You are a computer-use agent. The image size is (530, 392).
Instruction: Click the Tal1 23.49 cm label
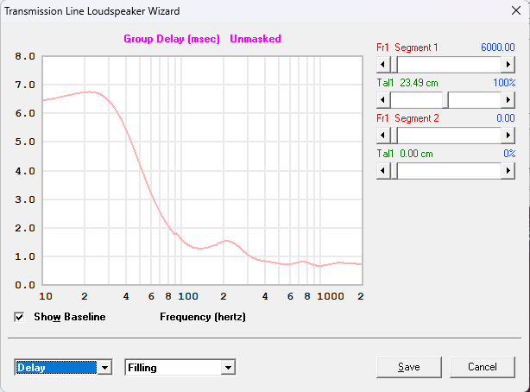[407, 83]
